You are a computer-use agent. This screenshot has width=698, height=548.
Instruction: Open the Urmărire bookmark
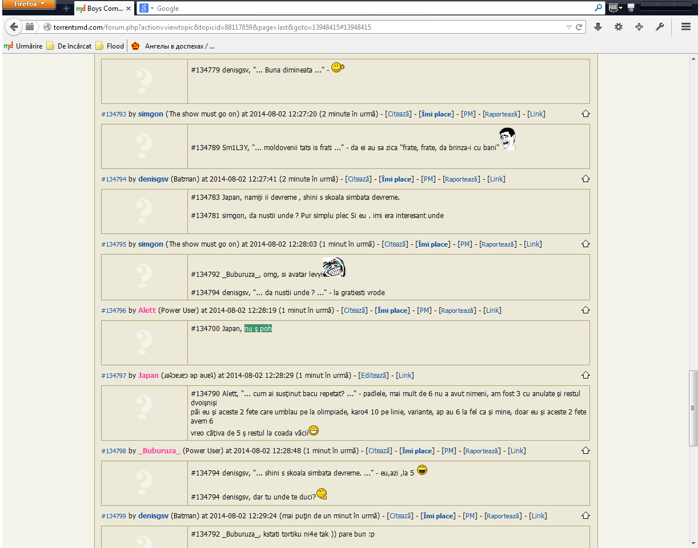[x=23, y=46]
